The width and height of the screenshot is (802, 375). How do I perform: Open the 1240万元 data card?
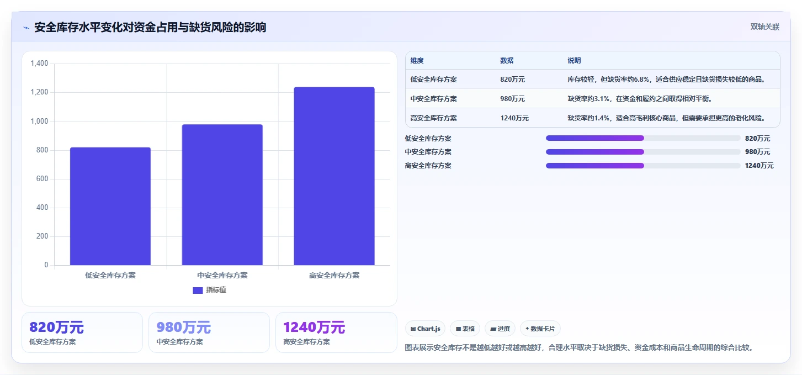click(x=336, y=332)
